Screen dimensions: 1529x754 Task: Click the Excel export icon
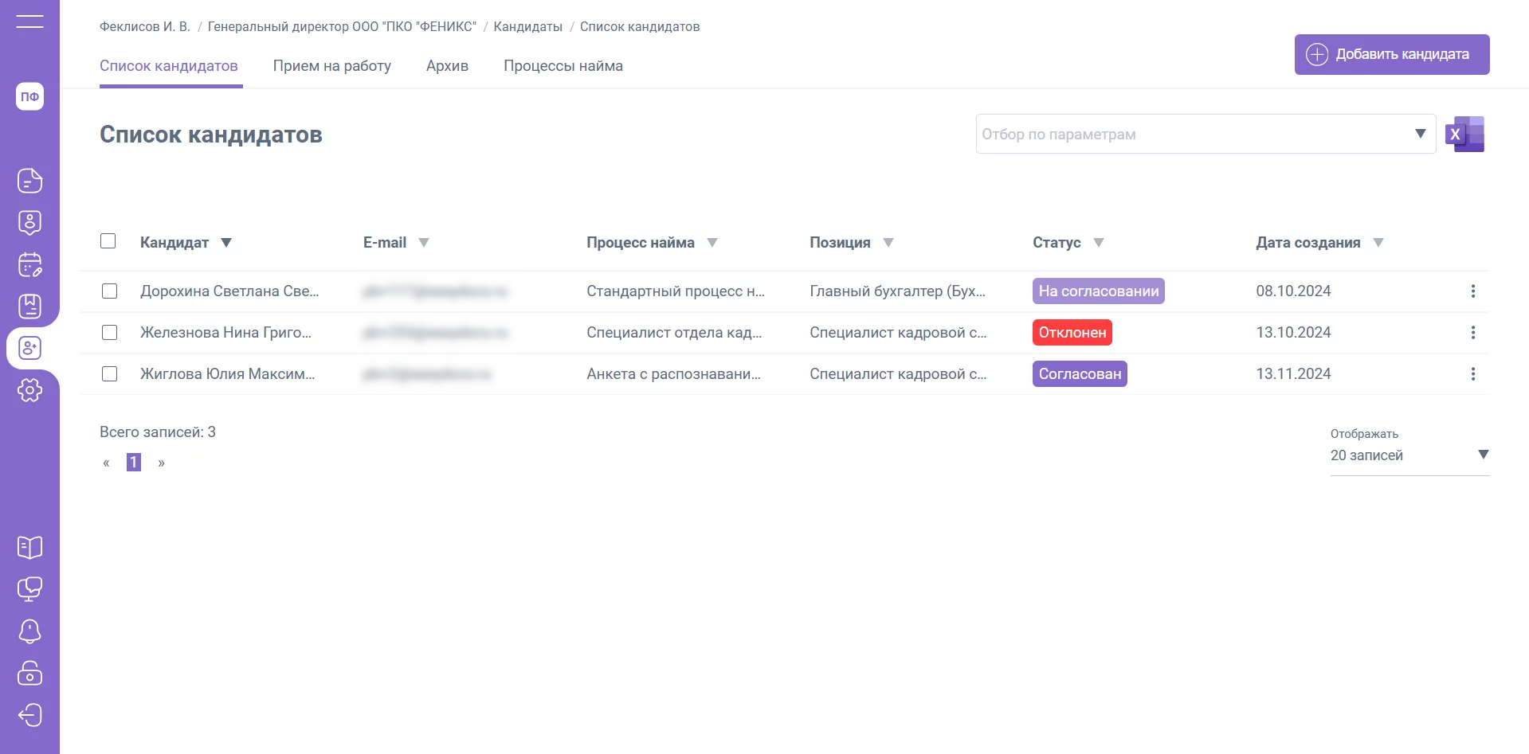(1464, 134)
